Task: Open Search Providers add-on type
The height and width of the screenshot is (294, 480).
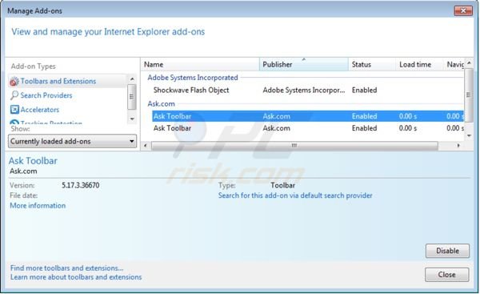Action: [x=46, y=95]
